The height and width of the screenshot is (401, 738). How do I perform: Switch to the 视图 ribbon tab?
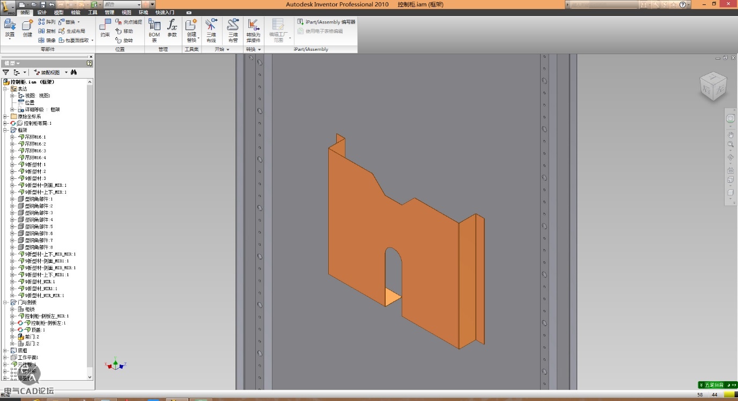coord(127,12)
